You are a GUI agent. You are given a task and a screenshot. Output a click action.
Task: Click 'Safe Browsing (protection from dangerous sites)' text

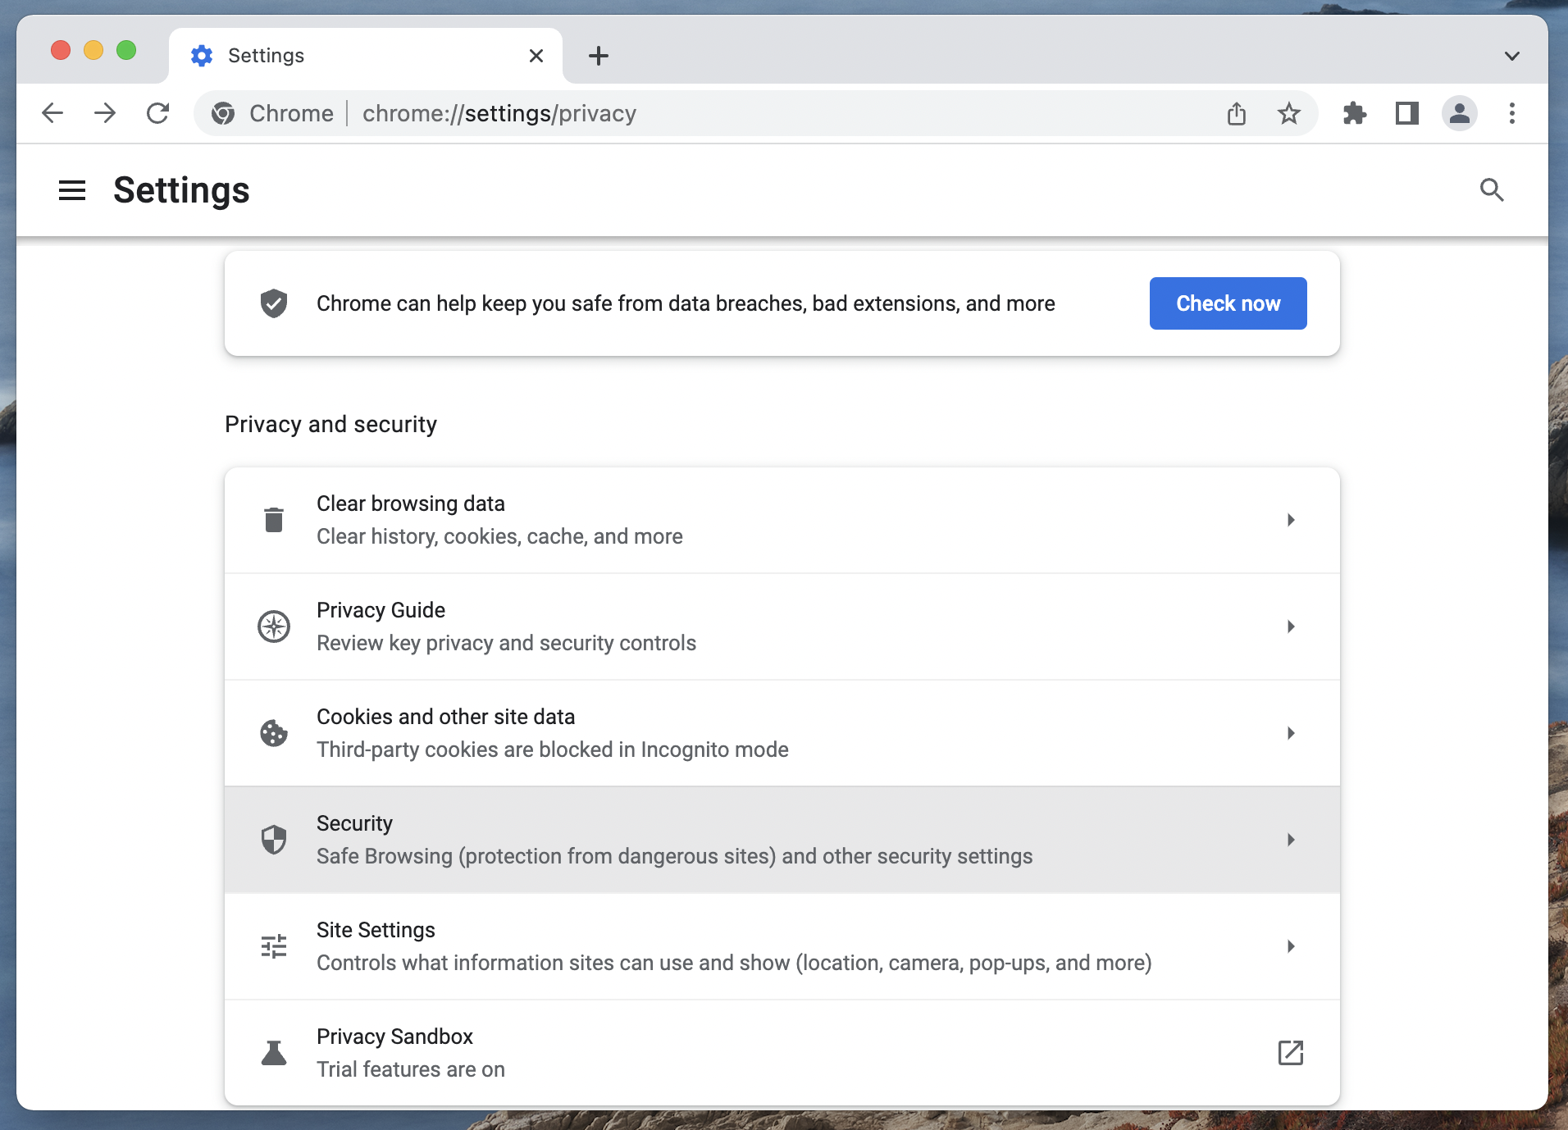tap(546, 856)
